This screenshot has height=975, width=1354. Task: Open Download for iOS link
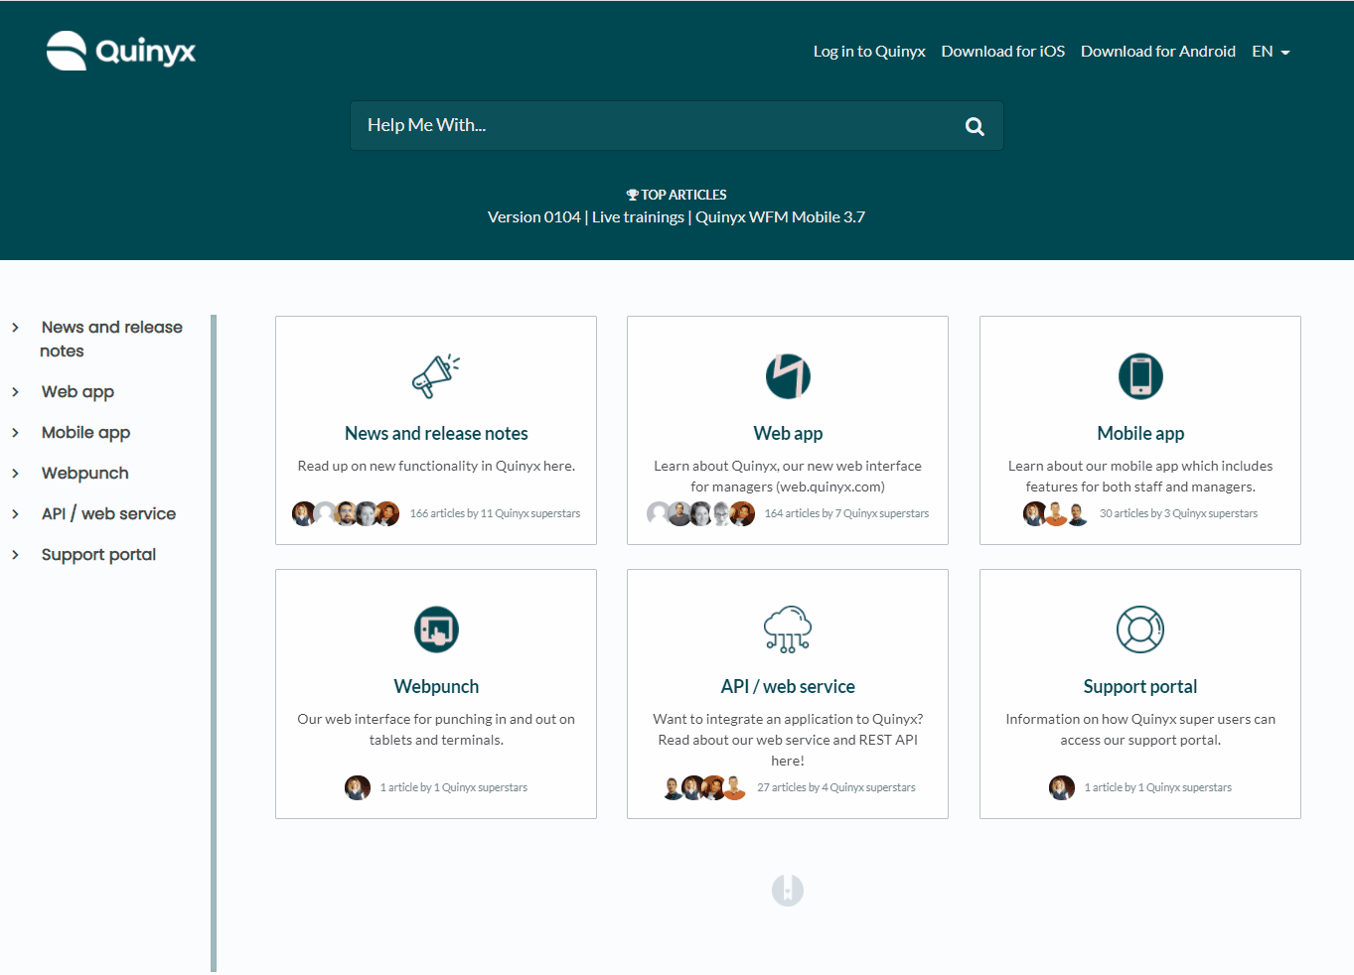pos(1003,52)
